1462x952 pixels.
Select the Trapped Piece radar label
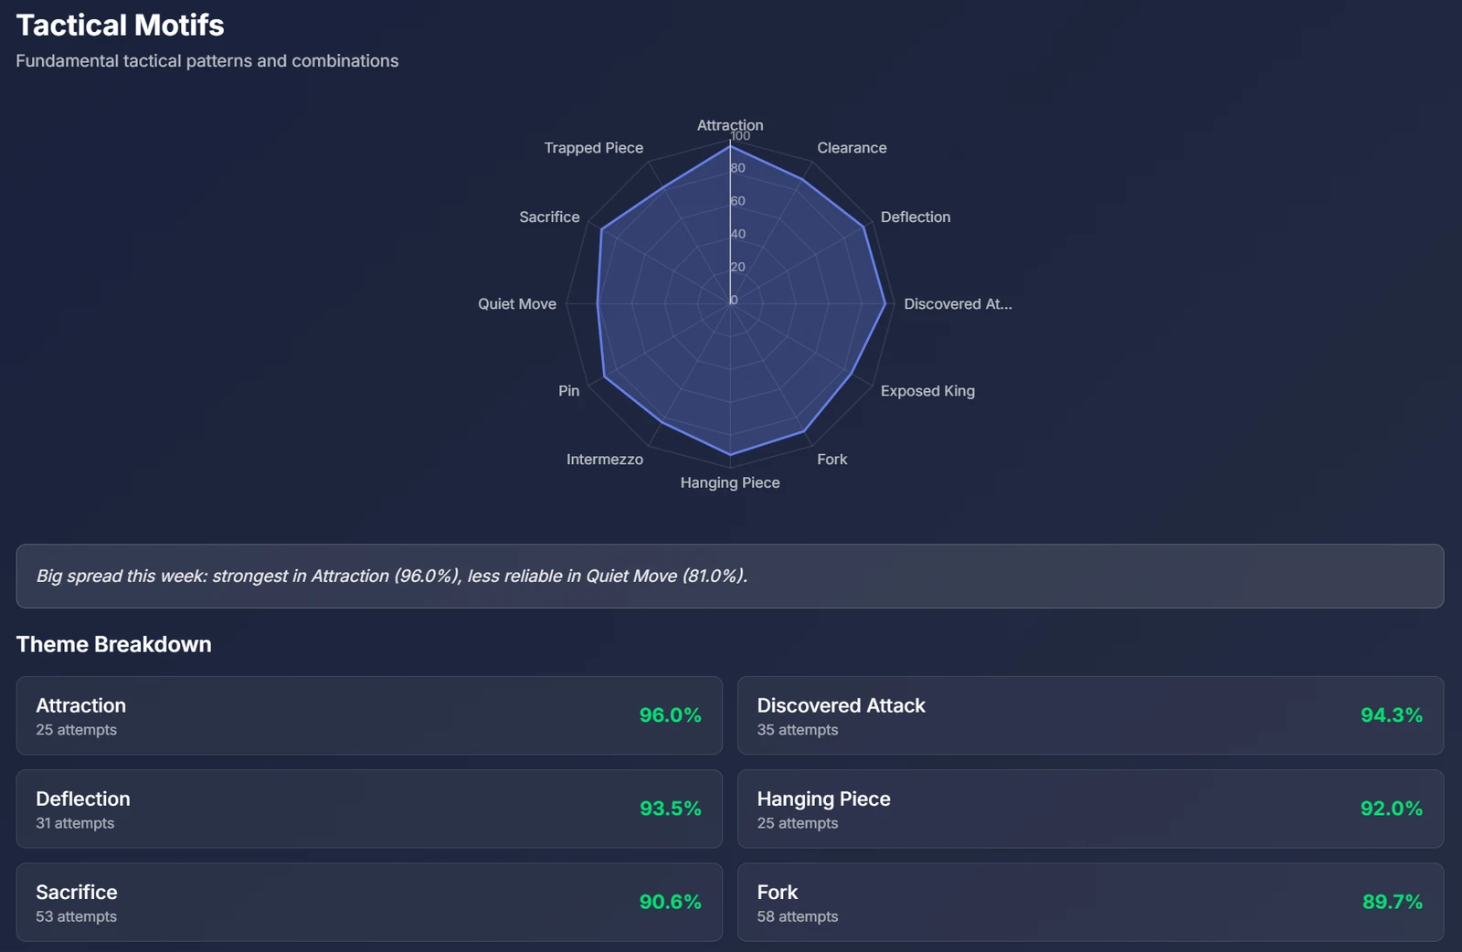point(593,148)
